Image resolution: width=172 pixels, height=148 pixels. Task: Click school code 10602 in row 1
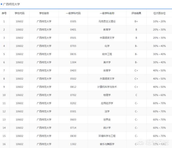pos(20,21)
